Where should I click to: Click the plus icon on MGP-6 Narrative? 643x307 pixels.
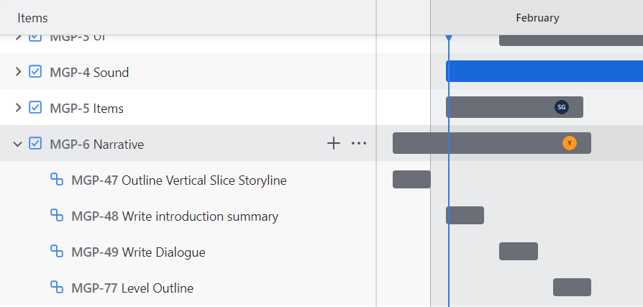[334, 143]
